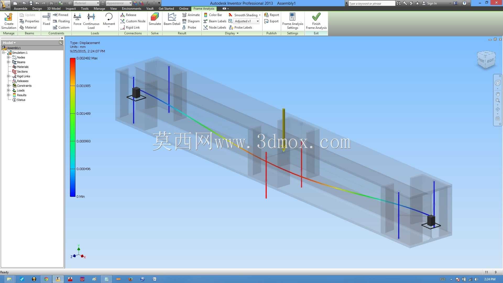The height and width of the screenshot is (283, 503).
Task: Select the Zoom navigation tool
Action: coord(497,100)
